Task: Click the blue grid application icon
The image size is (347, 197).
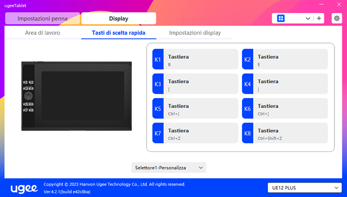Action: pos(281,18)
